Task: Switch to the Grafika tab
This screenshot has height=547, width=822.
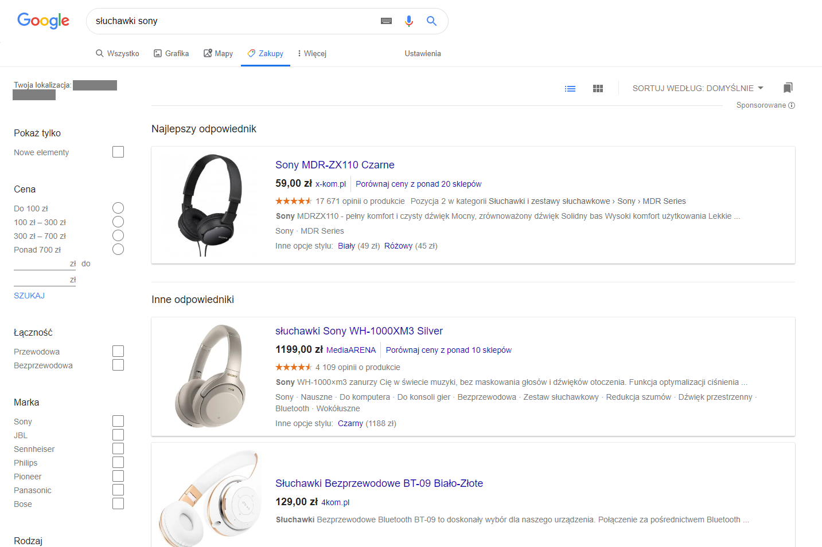Action: click(171, 53)
